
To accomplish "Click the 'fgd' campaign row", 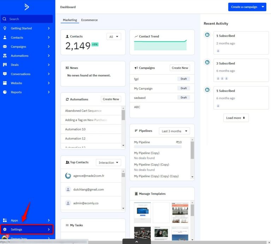I will 162,79.
